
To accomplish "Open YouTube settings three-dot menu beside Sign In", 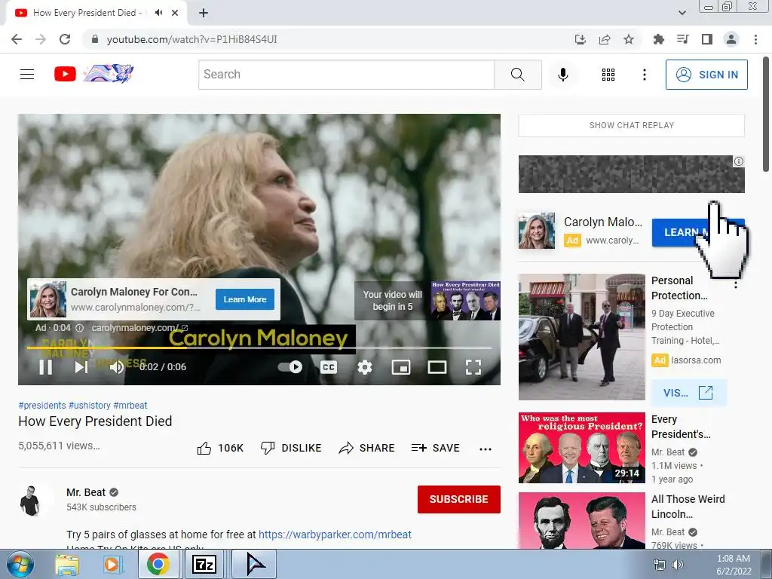I will (644, 75).
